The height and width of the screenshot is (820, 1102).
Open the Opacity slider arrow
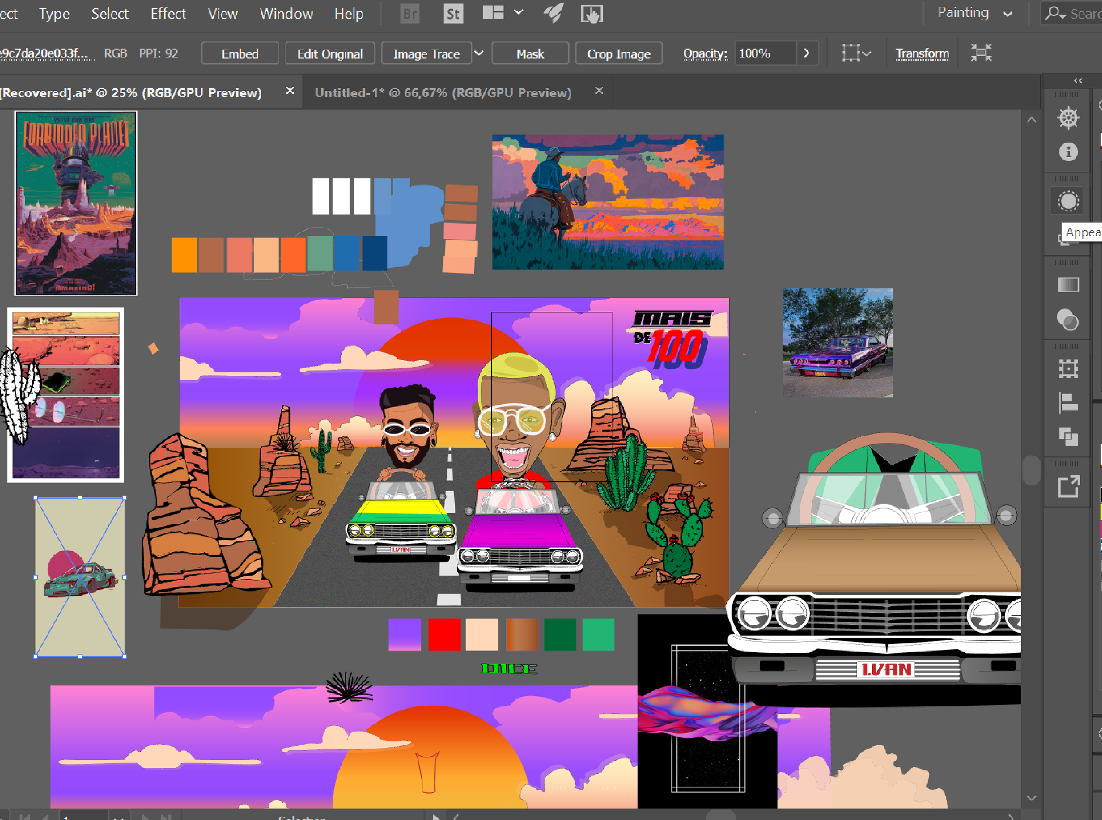click(807, 53)
